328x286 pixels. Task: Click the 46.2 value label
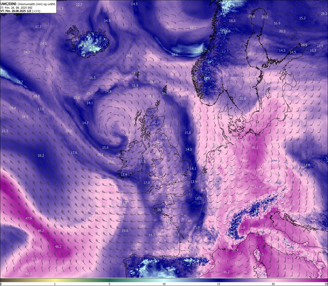point(226,272)
